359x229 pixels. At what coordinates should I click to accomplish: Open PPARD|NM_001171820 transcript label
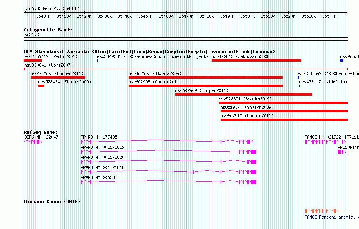tap(102, 157)
